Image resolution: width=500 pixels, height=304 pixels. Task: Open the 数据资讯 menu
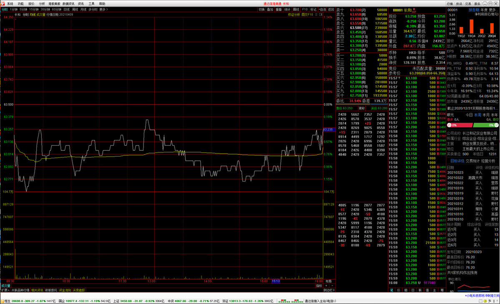[68, 4]
